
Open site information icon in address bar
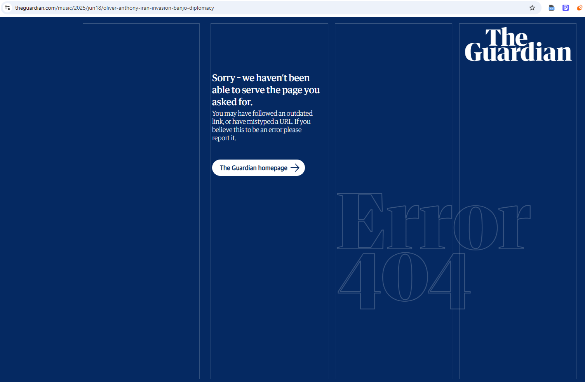click(7, 8)
